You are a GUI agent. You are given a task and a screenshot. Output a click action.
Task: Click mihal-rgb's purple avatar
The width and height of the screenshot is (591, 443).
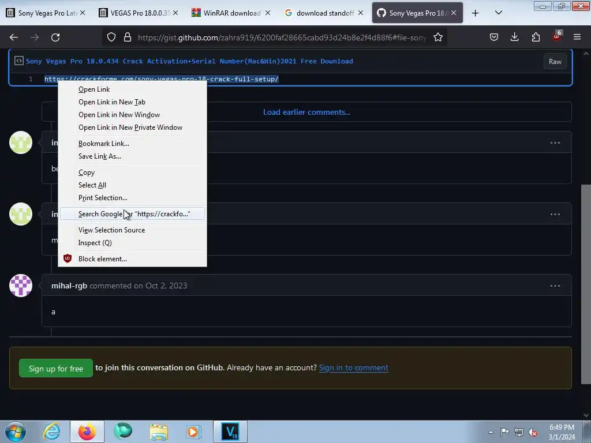(21, 286)
